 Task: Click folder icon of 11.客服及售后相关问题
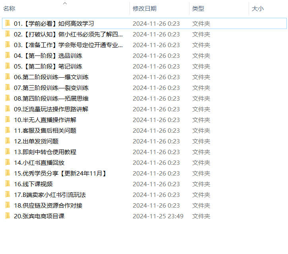[x=8, y=130]
